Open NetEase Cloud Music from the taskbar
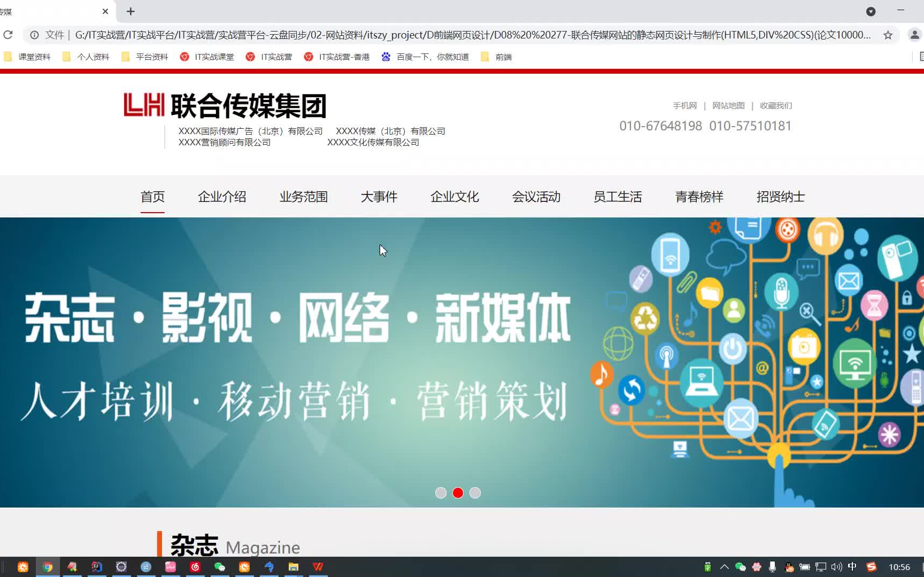Image resolution: width=924 pixels, height=577 pixels. [x=195, y=567]
